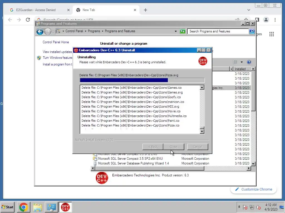The width and height of the screenshot is (285, 213).
Task: Click Action Center flag tray icon
Action: click(x=245, y=207)
